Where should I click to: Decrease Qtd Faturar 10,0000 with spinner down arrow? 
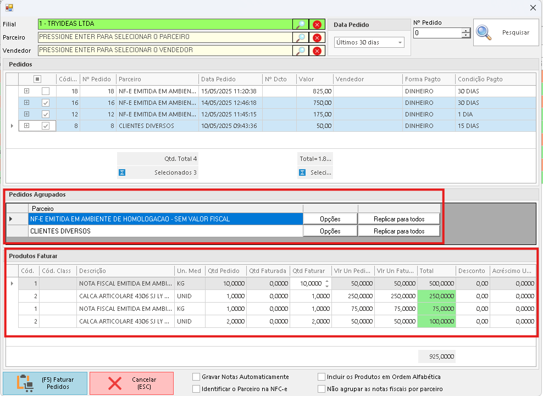327,286
